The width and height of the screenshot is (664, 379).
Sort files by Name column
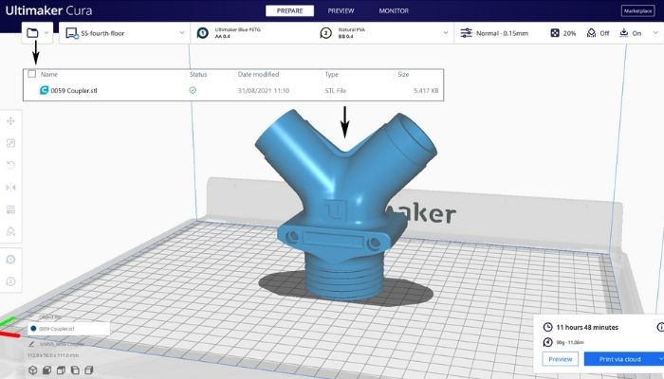click(x=49, y=75)
